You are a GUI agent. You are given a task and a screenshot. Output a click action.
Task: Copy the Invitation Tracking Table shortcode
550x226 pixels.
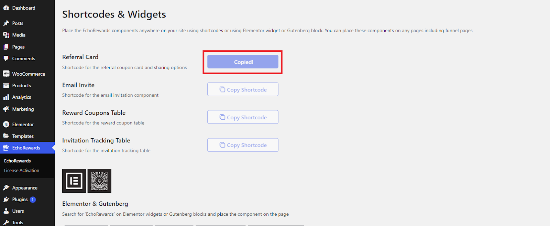click(x=243, y=145)
